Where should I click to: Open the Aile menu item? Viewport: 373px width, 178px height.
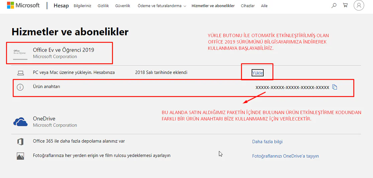[x=264, y=6]
